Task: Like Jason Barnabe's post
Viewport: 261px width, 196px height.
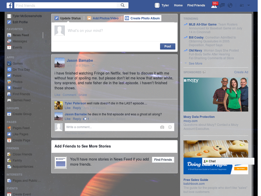Action: pyautogui.click(x=57, y=95)
